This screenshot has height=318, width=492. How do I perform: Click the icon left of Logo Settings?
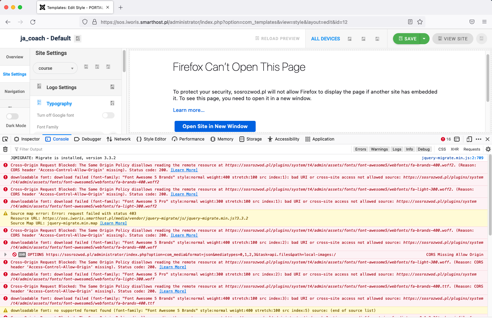(39, 86)
